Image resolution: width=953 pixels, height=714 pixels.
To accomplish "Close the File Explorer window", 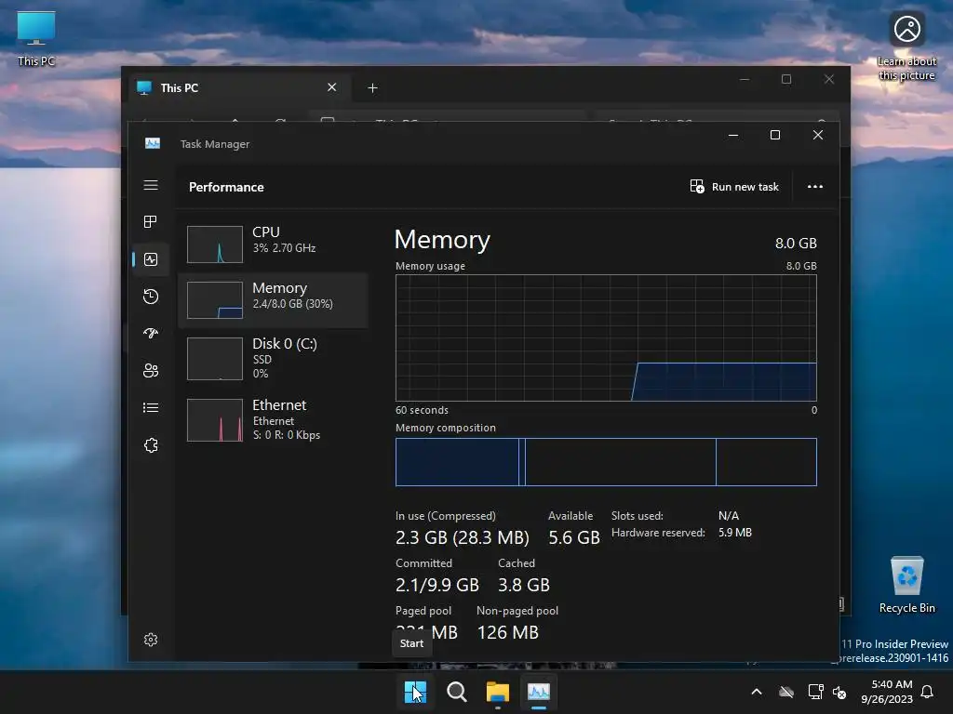I will pyautogui.click(x=829, y=80).
